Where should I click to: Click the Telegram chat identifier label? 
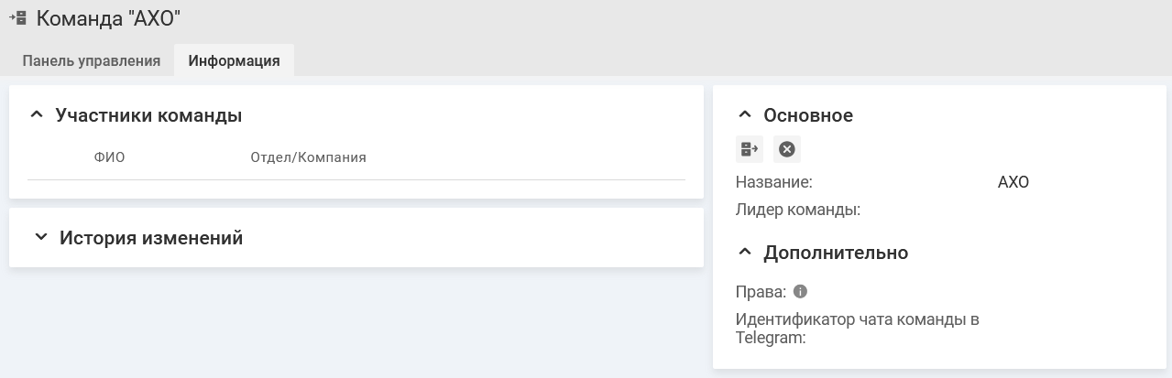pos(857,329)
